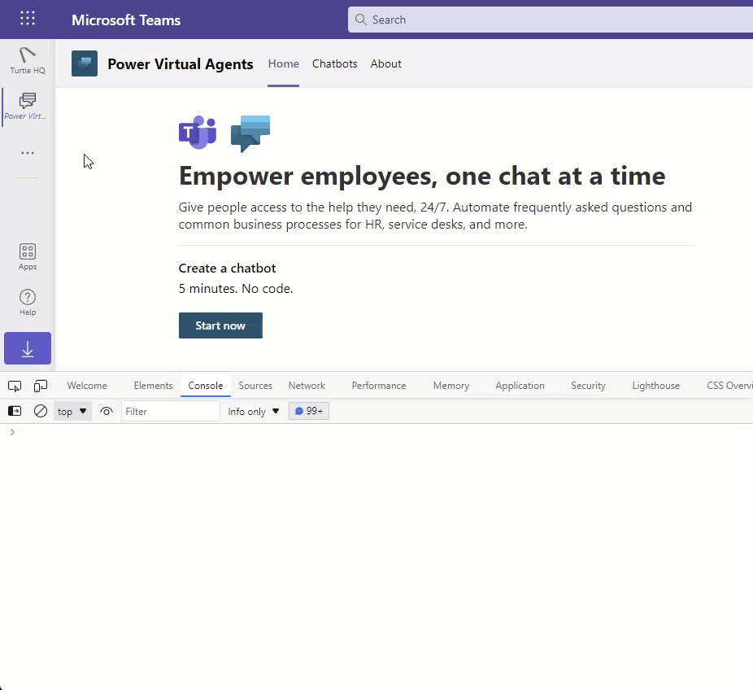Switch to the Home tab
This screenshot has width=753, height=690.
coord(283,64)
